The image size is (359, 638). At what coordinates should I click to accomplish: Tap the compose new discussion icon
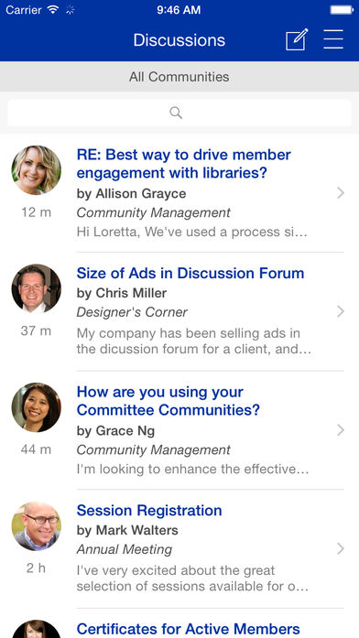click(x=297, y=39)
